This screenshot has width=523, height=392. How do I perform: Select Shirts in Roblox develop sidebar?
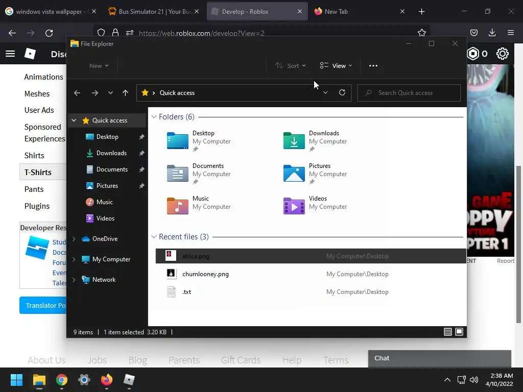(x=34, y=155)
